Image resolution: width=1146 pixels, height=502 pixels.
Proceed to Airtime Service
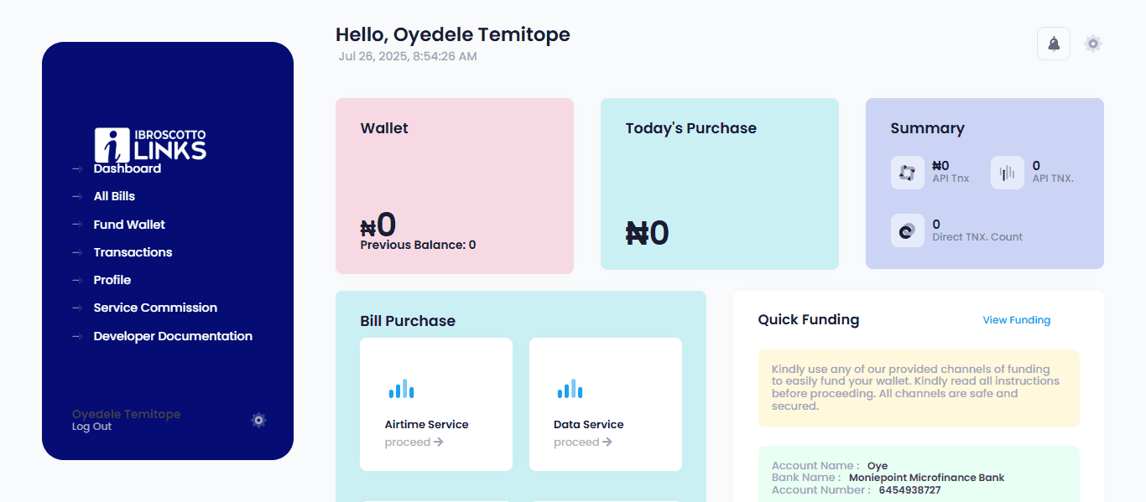coord(414,442)
